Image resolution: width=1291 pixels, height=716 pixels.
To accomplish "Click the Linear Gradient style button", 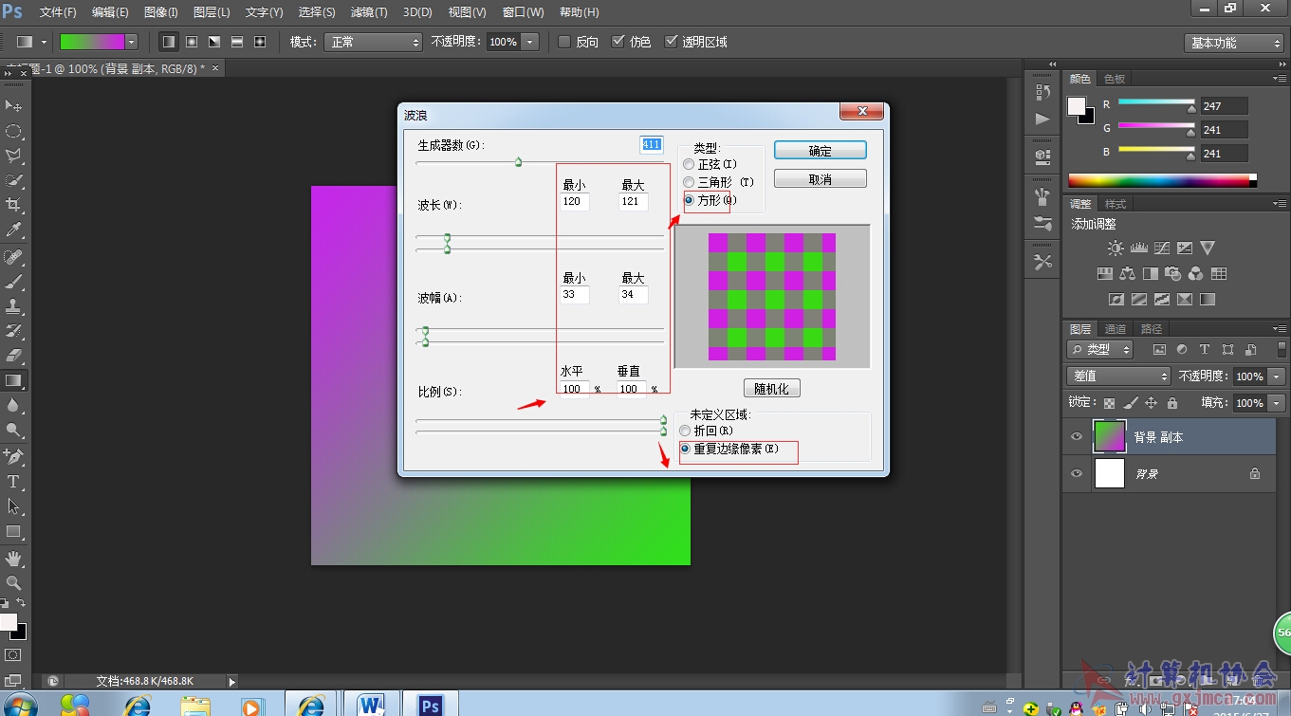I will pyautogui.click(x=169, y=42).
